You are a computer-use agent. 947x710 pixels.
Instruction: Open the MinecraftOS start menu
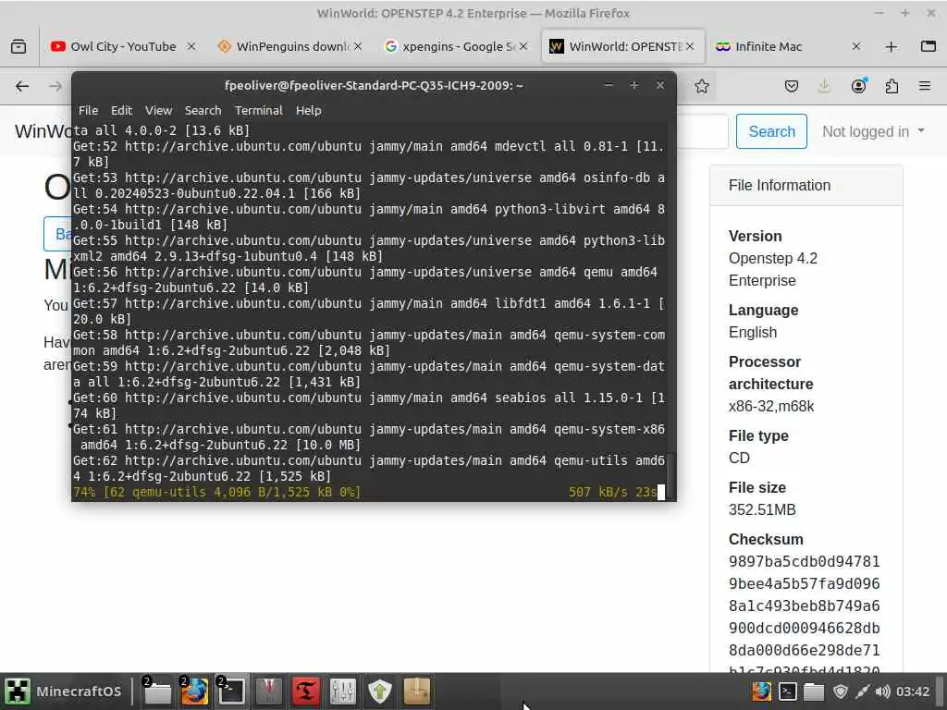[63, 692]
